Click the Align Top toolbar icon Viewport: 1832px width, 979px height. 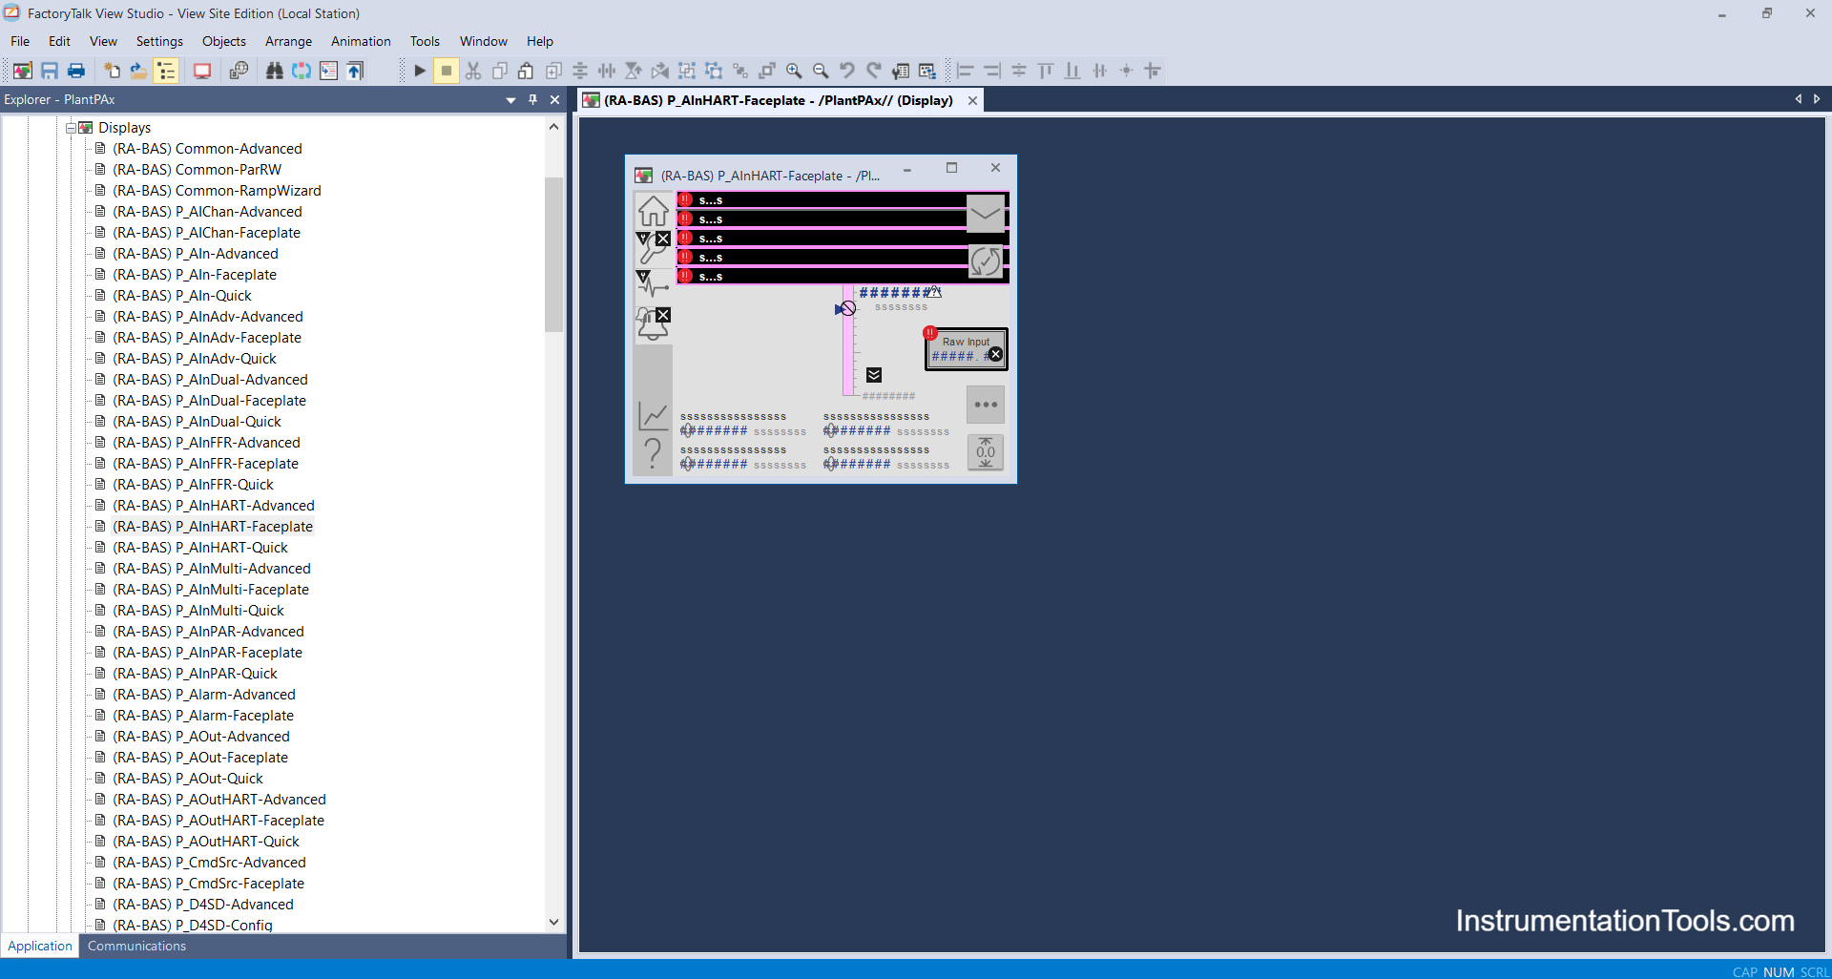(1046, 71)
